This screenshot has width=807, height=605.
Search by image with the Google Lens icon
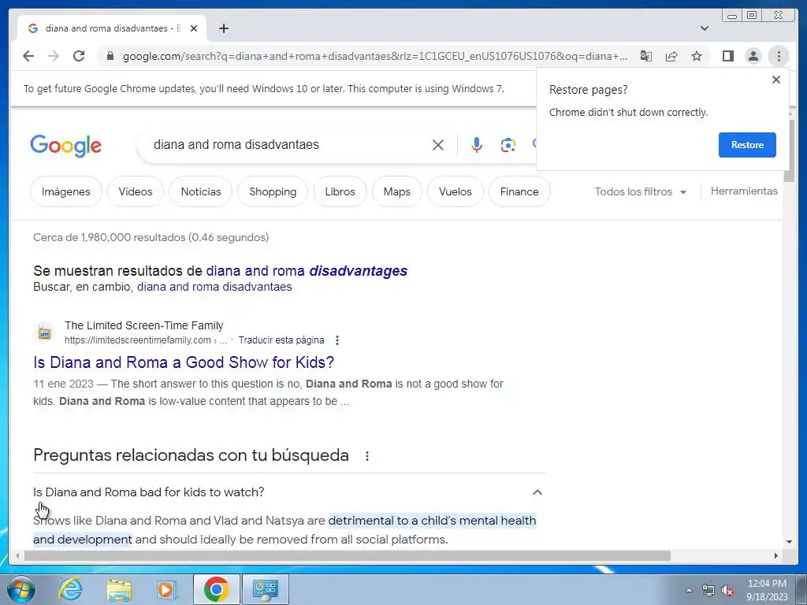[x=508, y=145]
